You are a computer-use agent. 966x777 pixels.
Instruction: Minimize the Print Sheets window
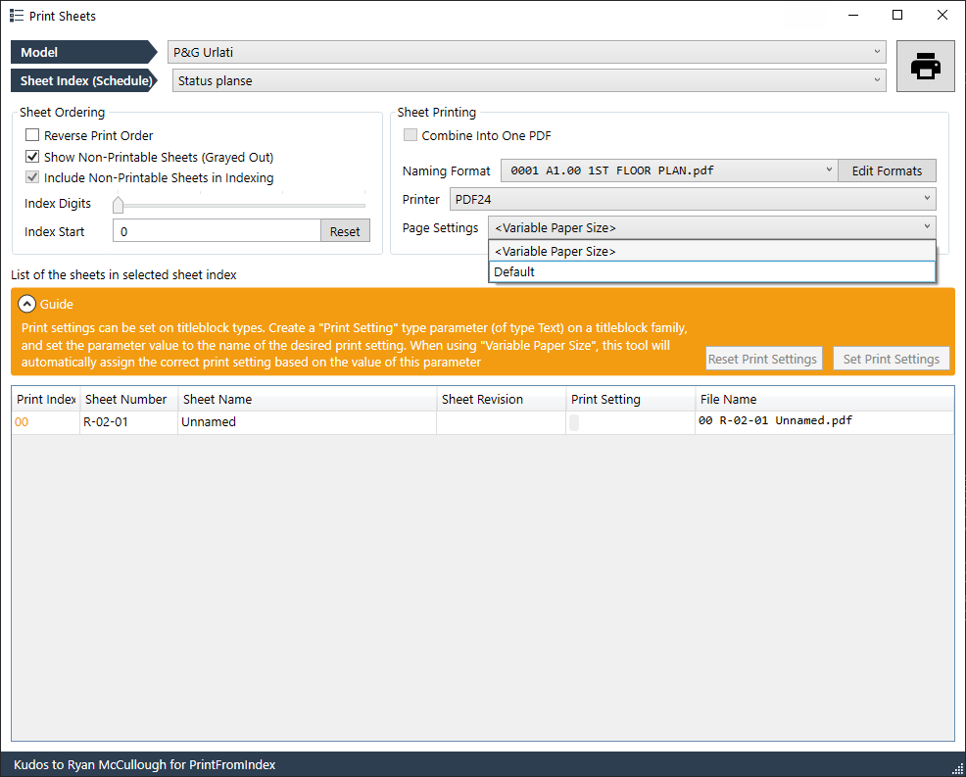852,16
